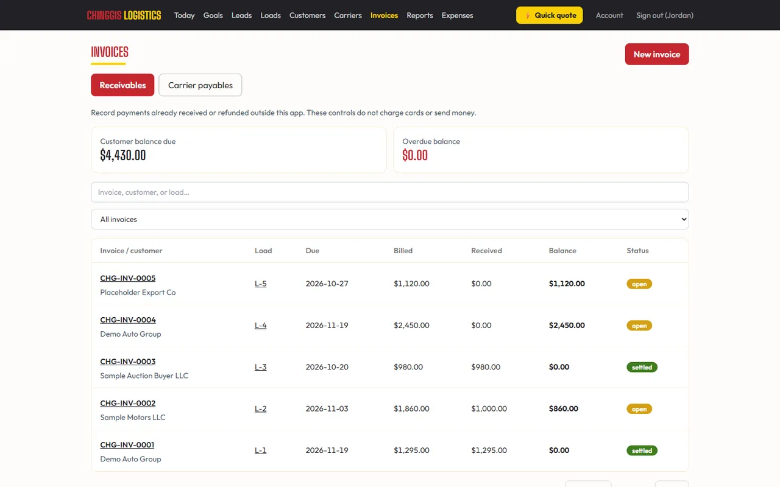Click the $4,430.00 customer balance due

coord(123,155)
